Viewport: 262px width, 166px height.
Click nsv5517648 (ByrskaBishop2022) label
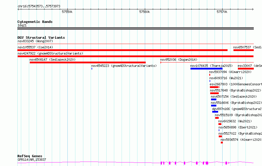(236, 90)
